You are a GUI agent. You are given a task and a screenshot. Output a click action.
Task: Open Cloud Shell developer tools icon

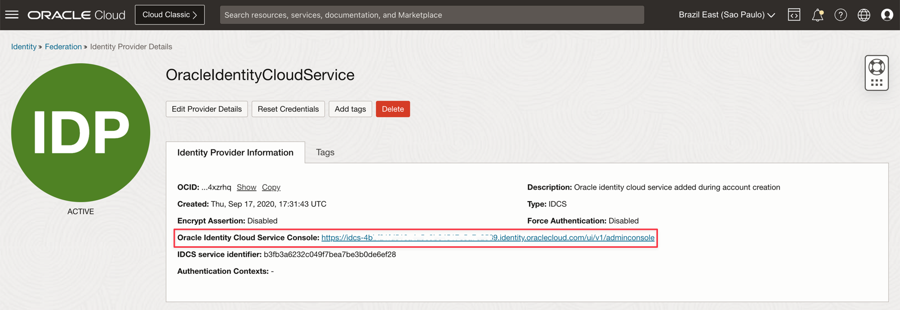pos(794,15)
